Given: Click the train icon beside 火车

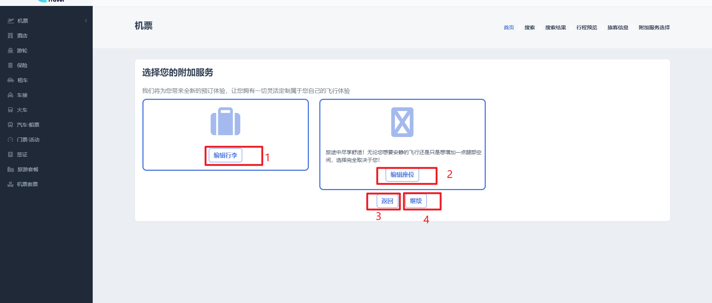Looking at the screenshot, I should (10, 110).
